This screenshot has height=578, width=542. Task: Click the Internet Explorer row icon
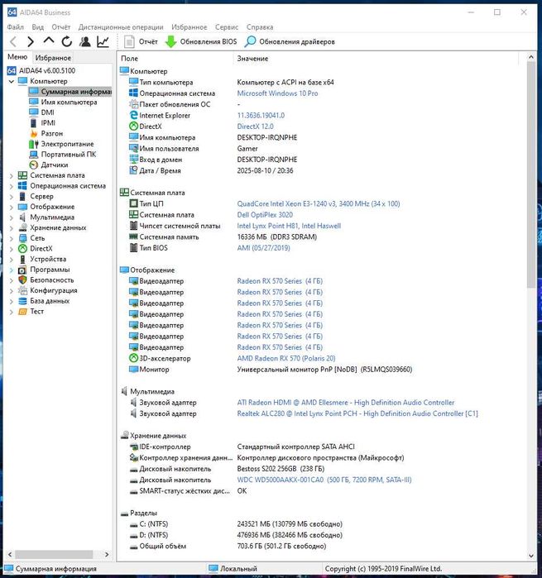[x=133, y=115]
